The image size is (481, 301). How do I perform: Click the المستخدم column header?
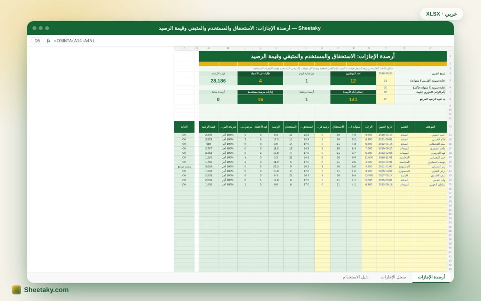291,127
